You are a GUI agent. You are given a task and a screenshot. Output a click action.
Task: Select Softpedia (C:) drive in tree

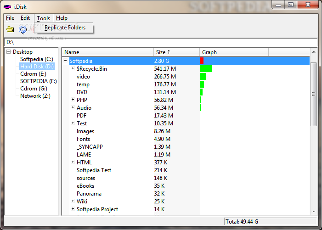pos(37,59)
